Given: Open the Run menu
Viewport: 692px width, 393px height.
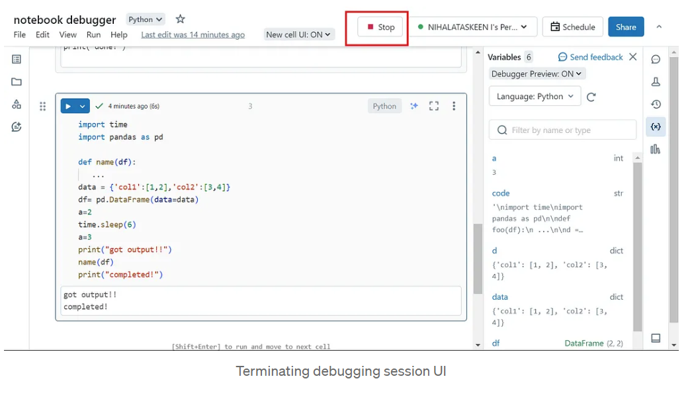Looking at the screenshot, I should pyautogui.click(x=93, y=34).
